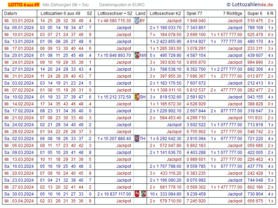Click the green NRW crest in 30.03.2024 row
278x208 pixels.
tap(144, 194)
